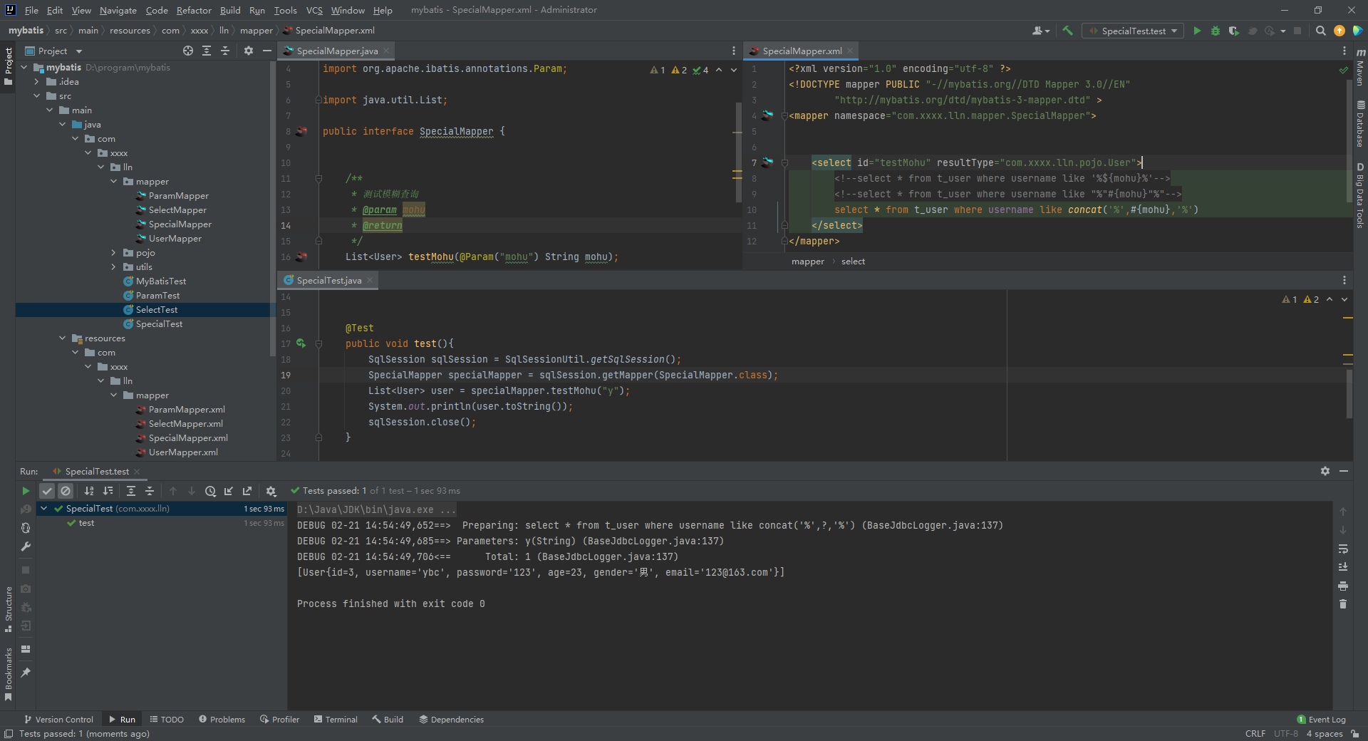
Task: Start debugging with the green bug icon
Action: pos(1216,31)
